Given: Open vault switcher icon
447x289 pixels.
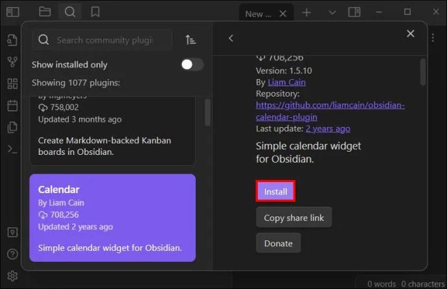Looking at the screenshot, I should (12, 233).
